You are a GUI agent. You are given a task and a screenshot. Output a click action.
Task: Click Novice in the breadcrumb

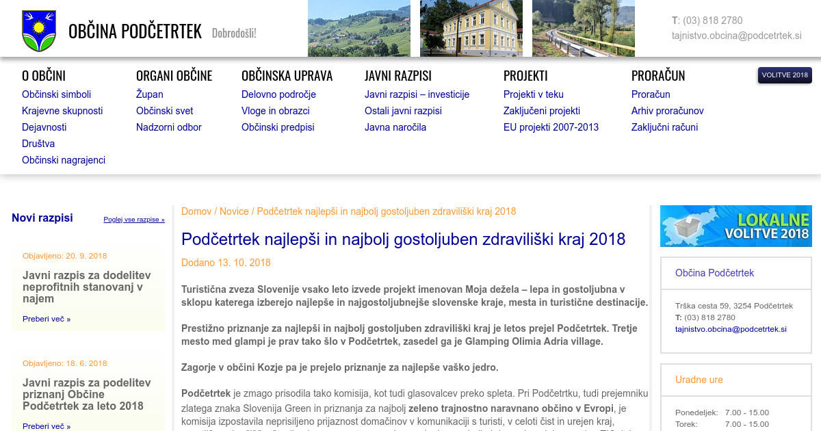coord(234,211)
